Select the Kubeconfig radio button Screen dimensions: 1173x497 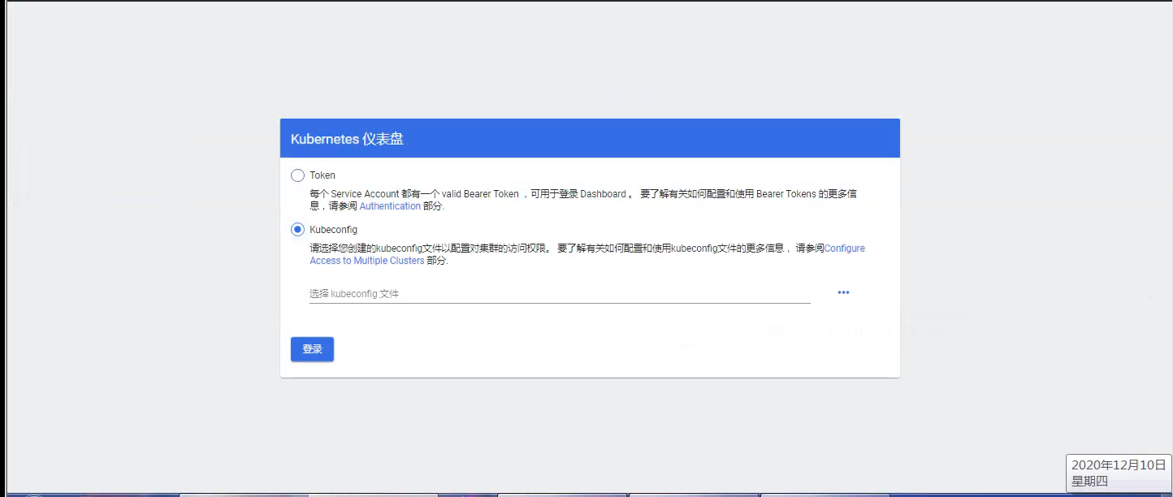[297, 230]
